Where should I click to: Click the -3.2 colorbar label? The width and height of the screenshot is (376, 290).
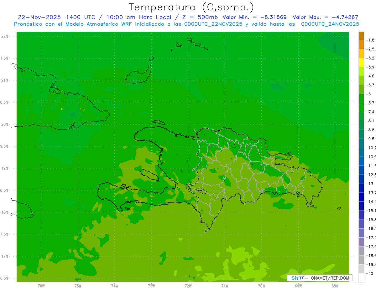(x=370, y=58)
